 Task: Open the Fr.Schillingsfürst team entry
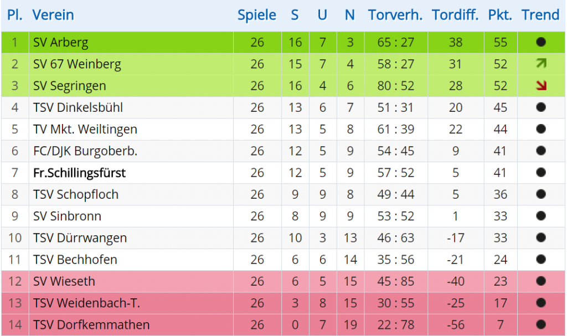tap(80, 173)
